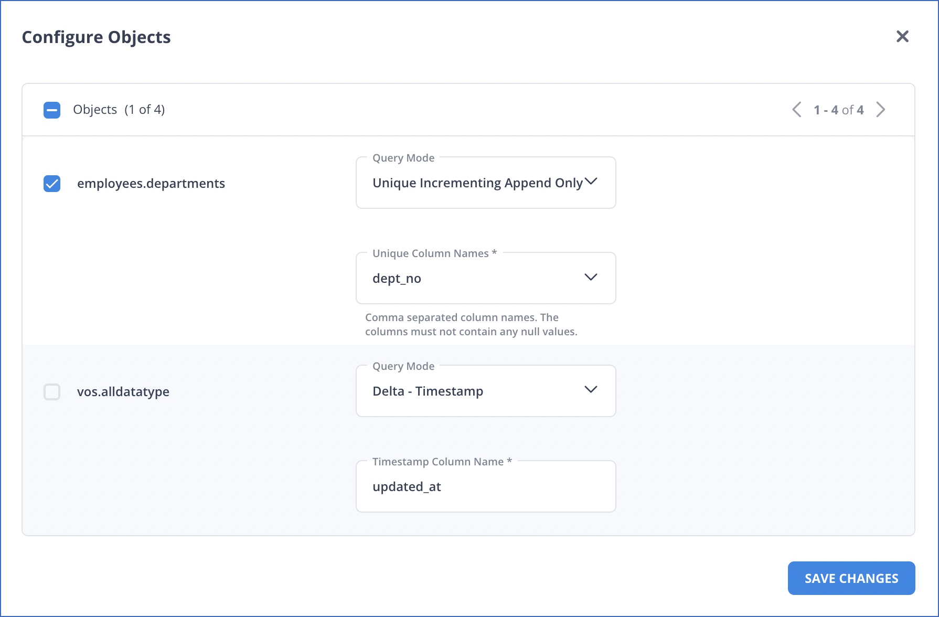Select the employees.departments label text
939x617 pixels.
click(151, 183)
